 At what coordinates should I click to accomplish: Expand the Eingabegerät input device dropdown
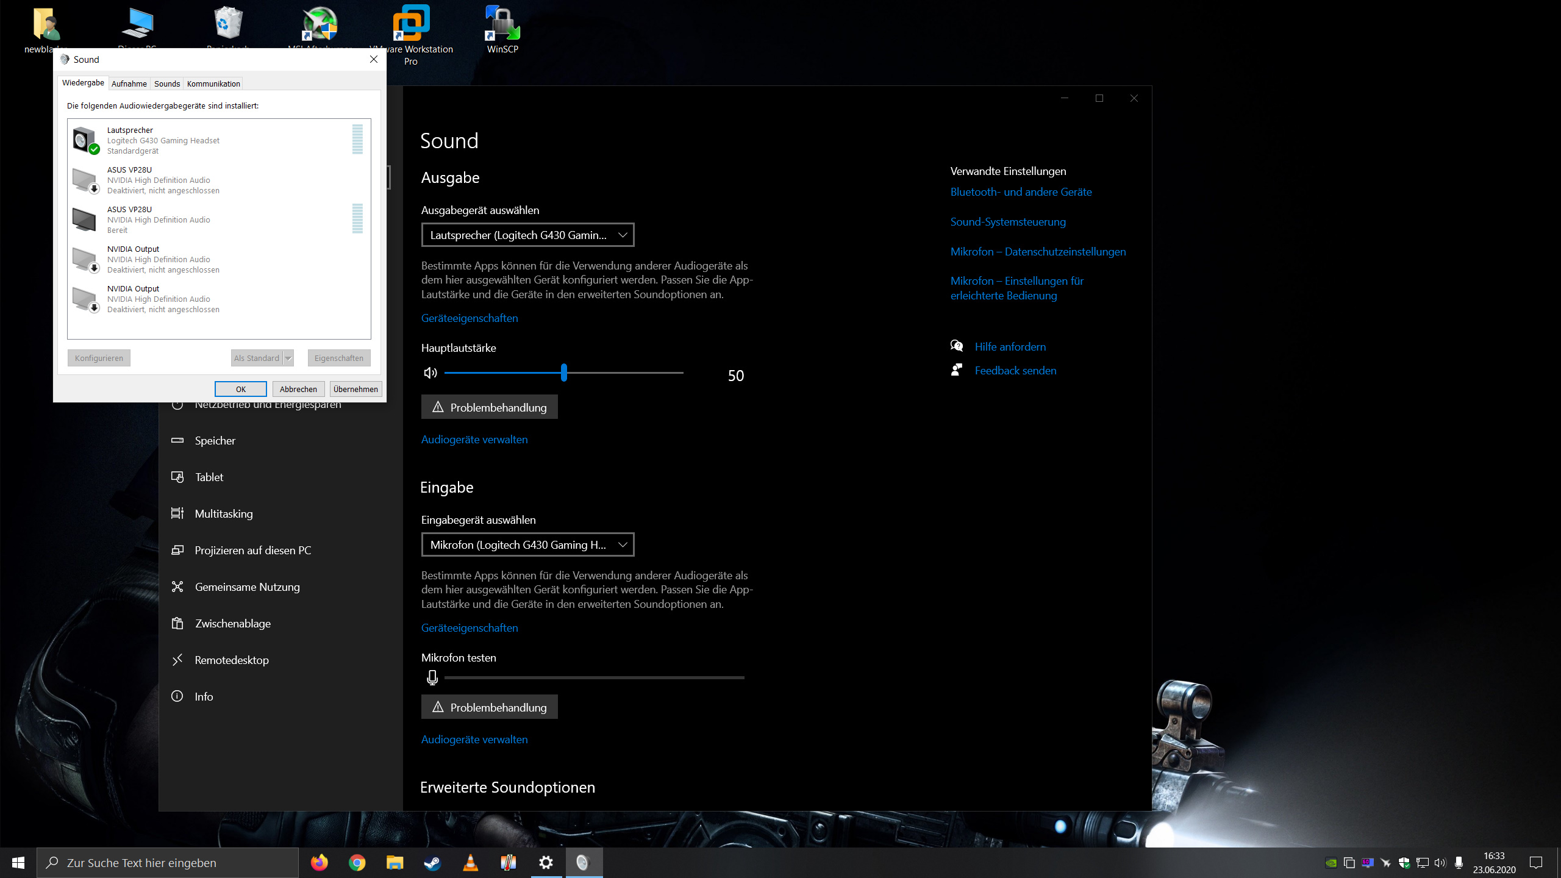point(527,544)
